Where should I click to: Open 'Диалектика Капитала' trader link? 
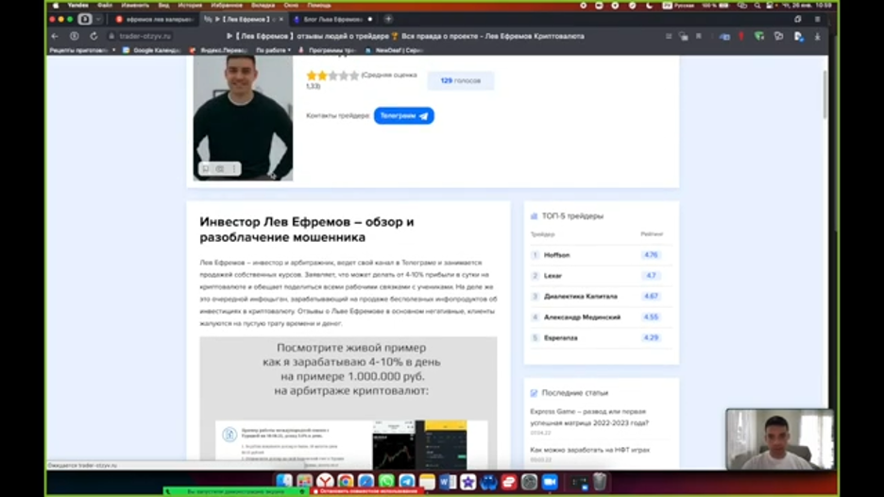[580, 296]
